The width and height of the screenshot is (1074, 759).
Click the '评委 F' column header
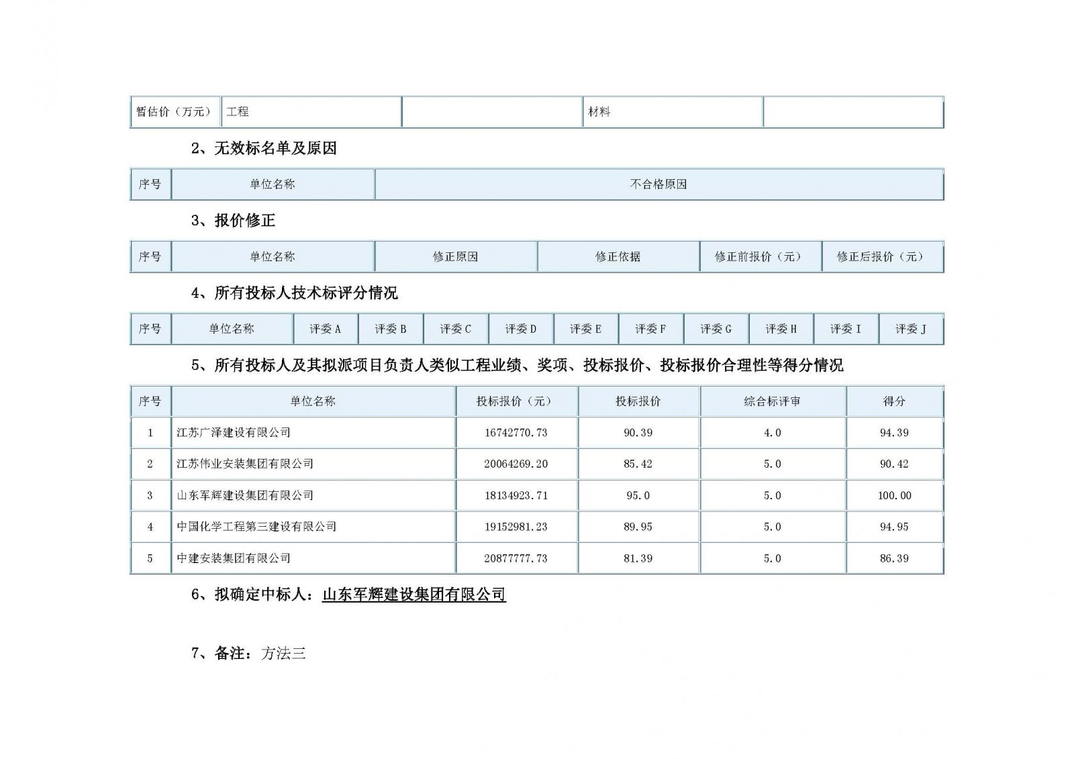pos(651,330)
